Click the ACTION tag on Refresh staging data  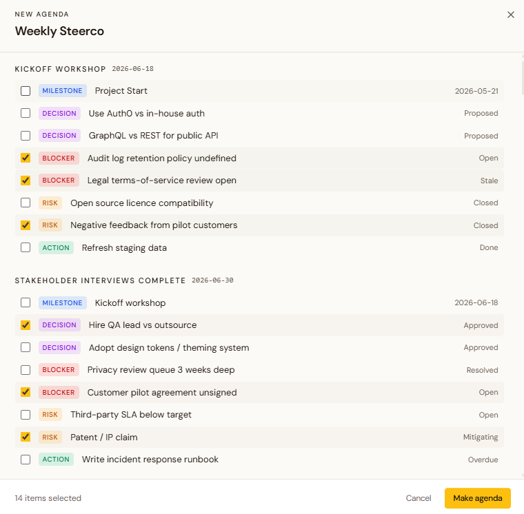(x=56, y=247)
